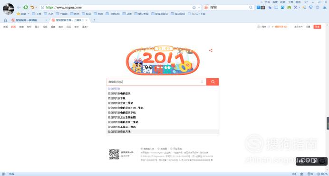This screenshot has width=329, height=176.
Task: Go back with the back arrow
Action: click(x=19, y=7)
